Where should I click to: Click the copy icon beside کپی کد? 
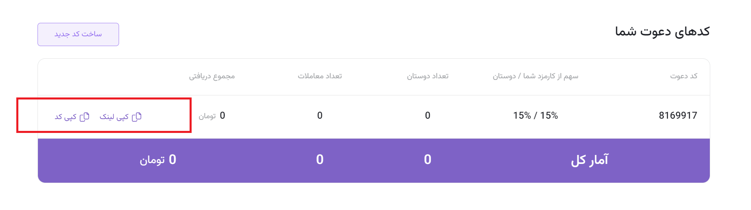click(x=84, y=117)
